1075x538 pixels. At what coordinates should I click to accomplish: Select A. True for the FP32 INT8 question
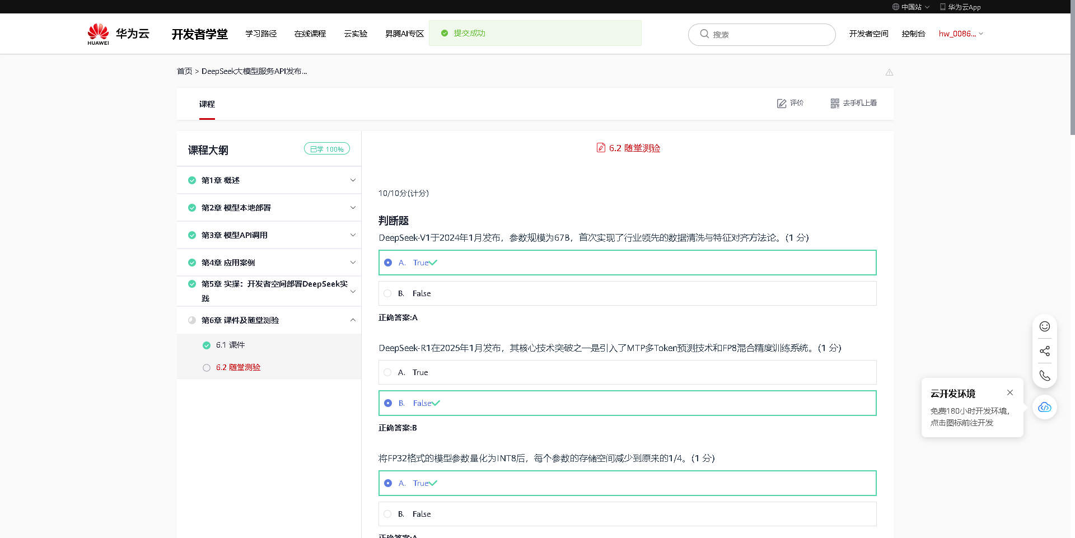point(628,483)
